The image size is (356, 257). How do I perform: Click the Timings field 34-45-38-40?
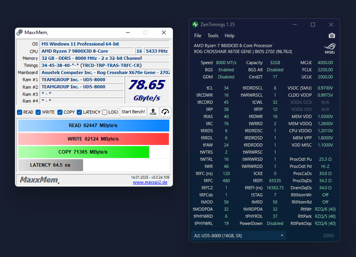pyautogui.click(x=105, y=65)
